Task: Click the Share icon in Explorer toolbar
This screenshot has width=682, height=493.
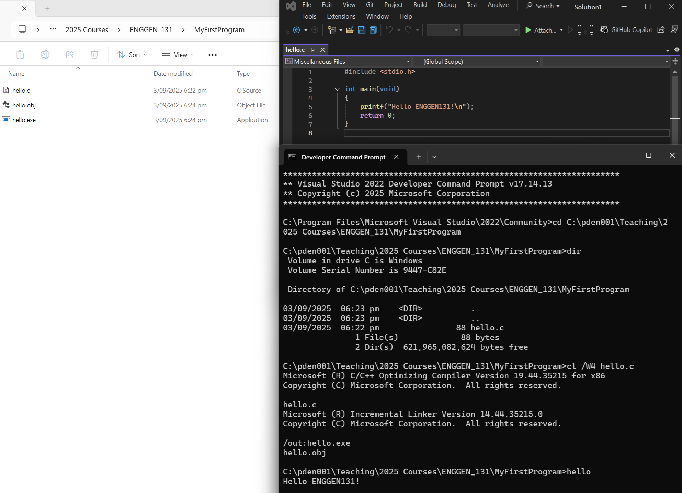Action: (x=70, y=55)
